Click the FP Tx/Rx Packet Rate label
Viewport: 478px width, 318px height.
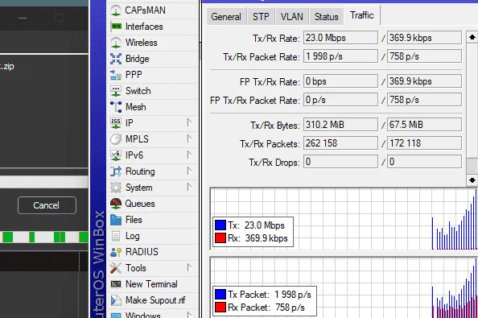pos(255,101)
